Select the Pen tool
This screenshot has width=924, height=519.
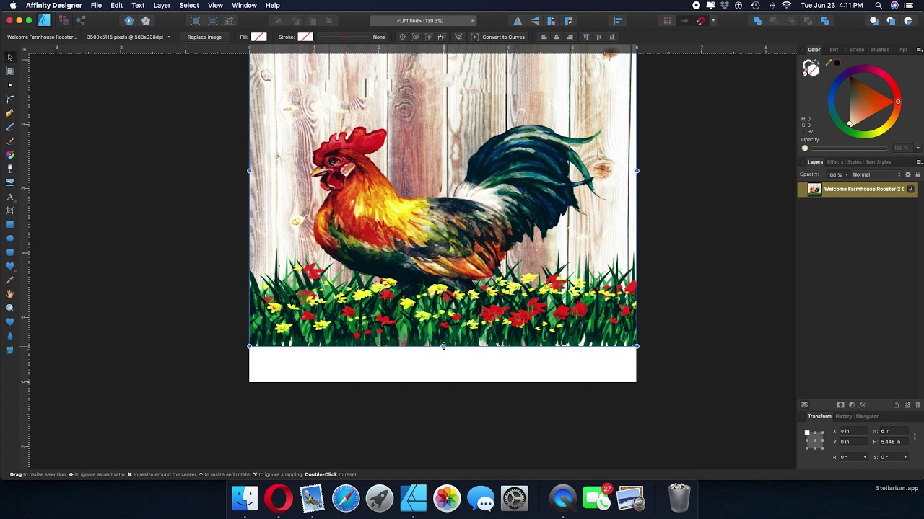pos(10,113)
